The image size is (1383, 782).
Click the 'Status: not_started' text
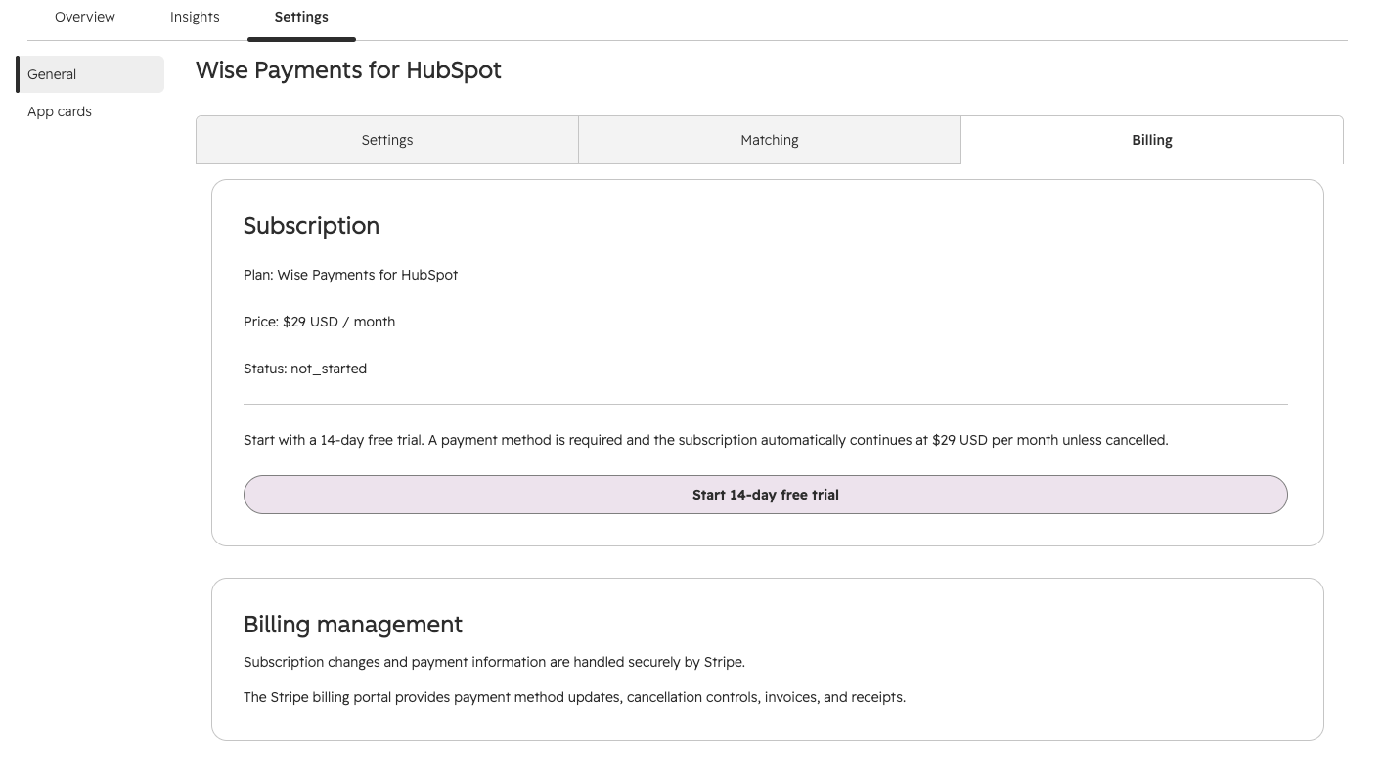(x=305, y=369)
